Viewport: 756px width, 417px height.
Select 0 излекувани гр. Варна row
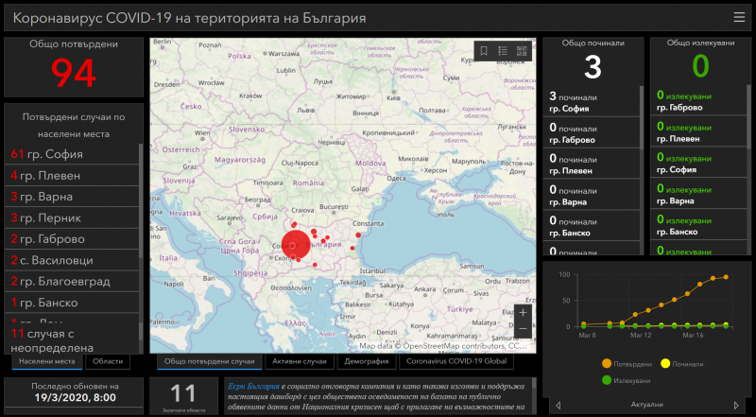coord(698,194)
